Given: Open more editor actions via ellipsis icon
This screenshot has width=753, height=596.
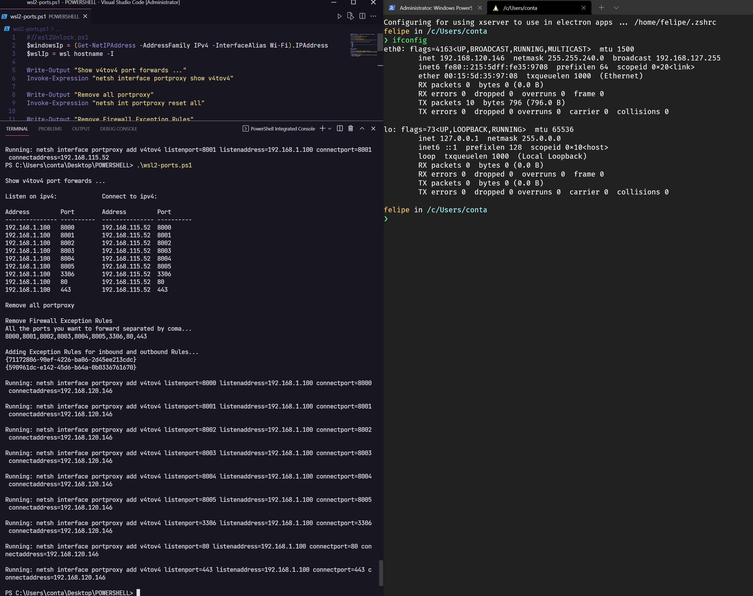Looking at the screenshot, I should tap(373, 16).
